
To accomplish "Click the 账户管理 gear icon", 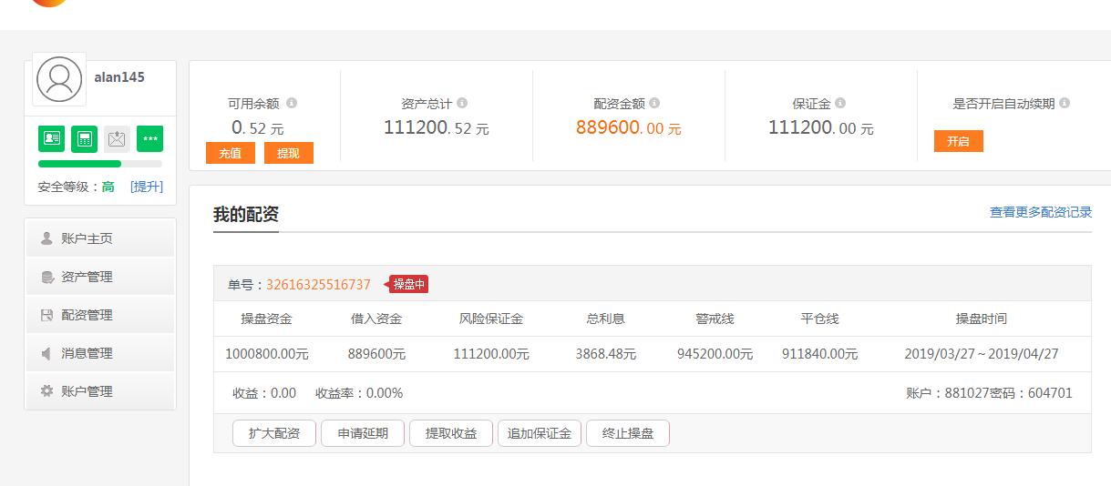I will point(46,391).
